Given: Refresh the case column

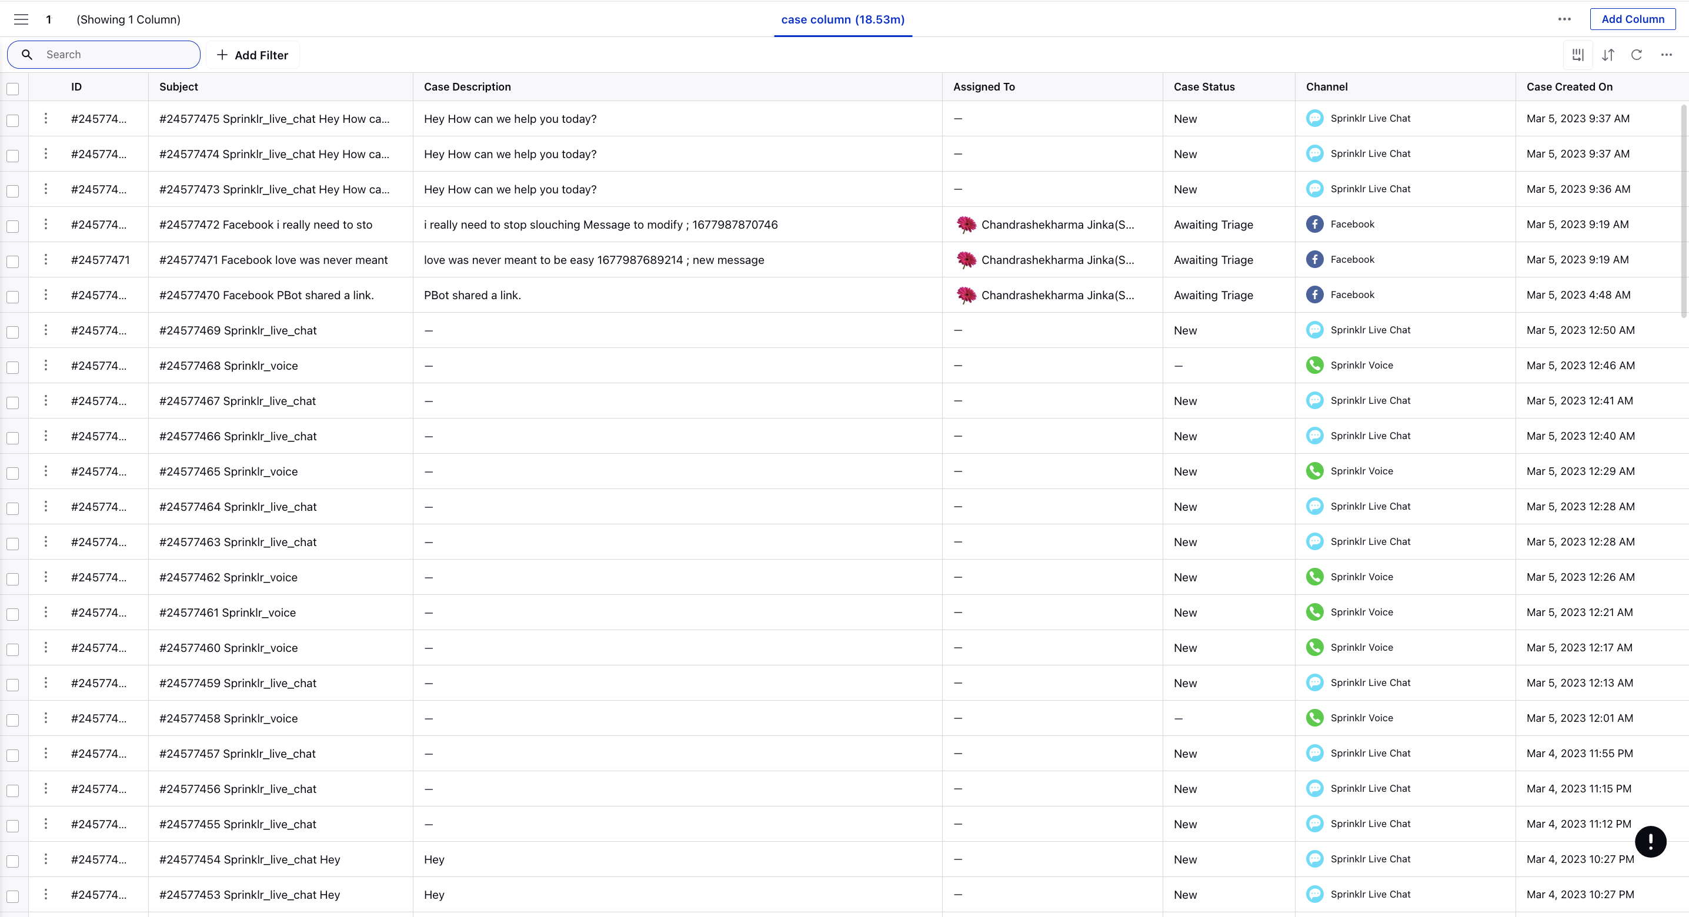Looking at the screenshot, I should 1637,55.
